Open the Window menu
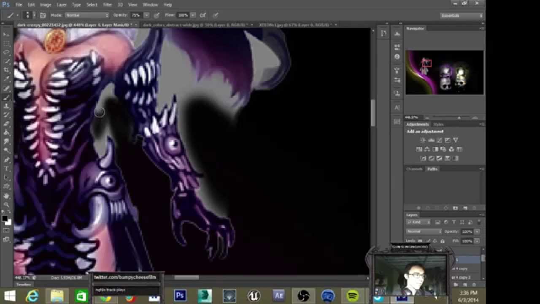 [150, 5]
